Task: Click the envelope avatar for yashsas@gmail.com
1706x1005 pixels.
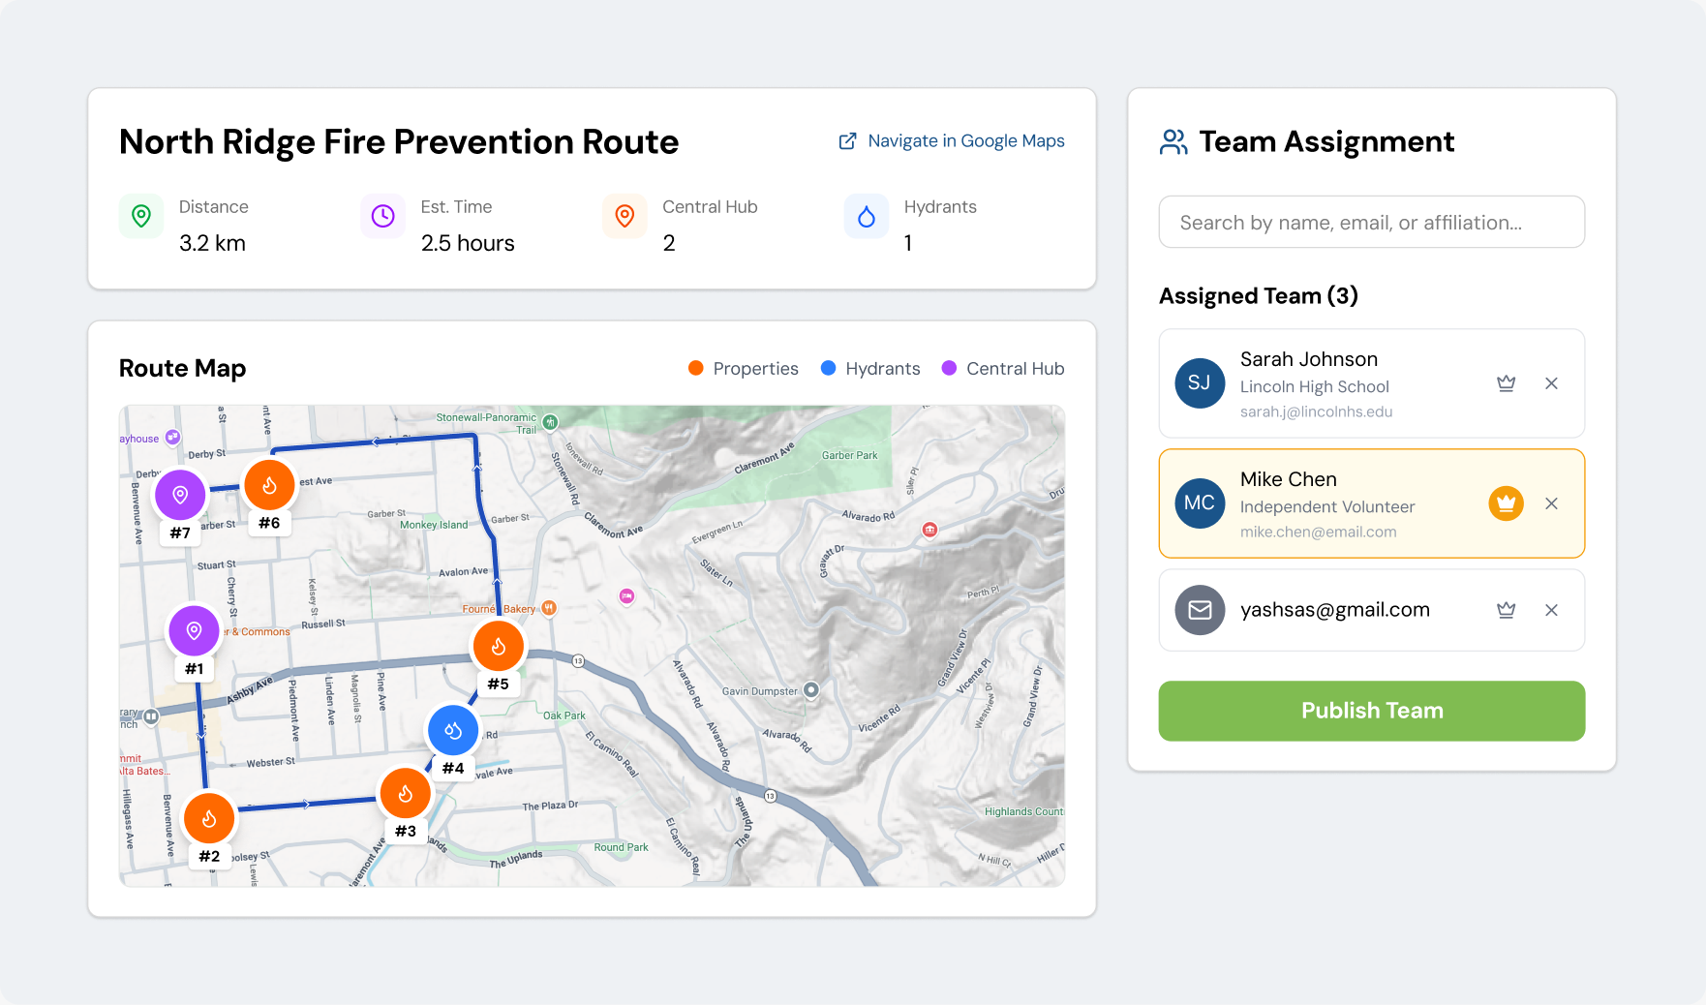Action: (x=1200, y=610)
